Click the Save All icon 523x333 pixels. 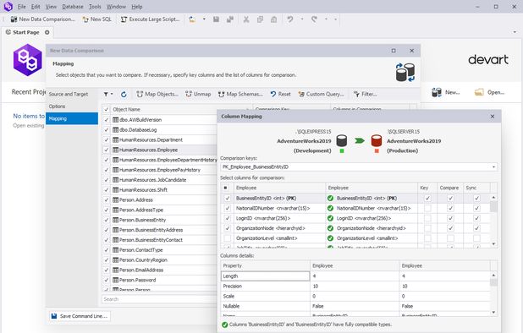click(230, 19)
